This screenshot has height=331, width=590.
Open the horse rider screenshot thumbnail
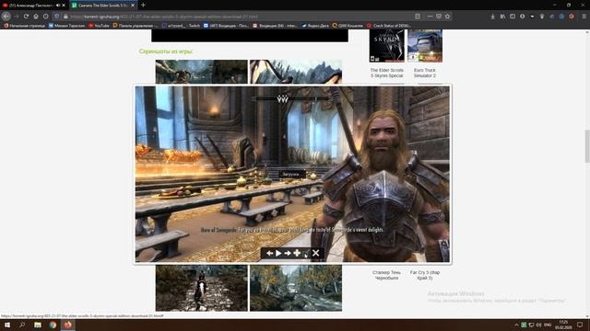tap(202, 288)
